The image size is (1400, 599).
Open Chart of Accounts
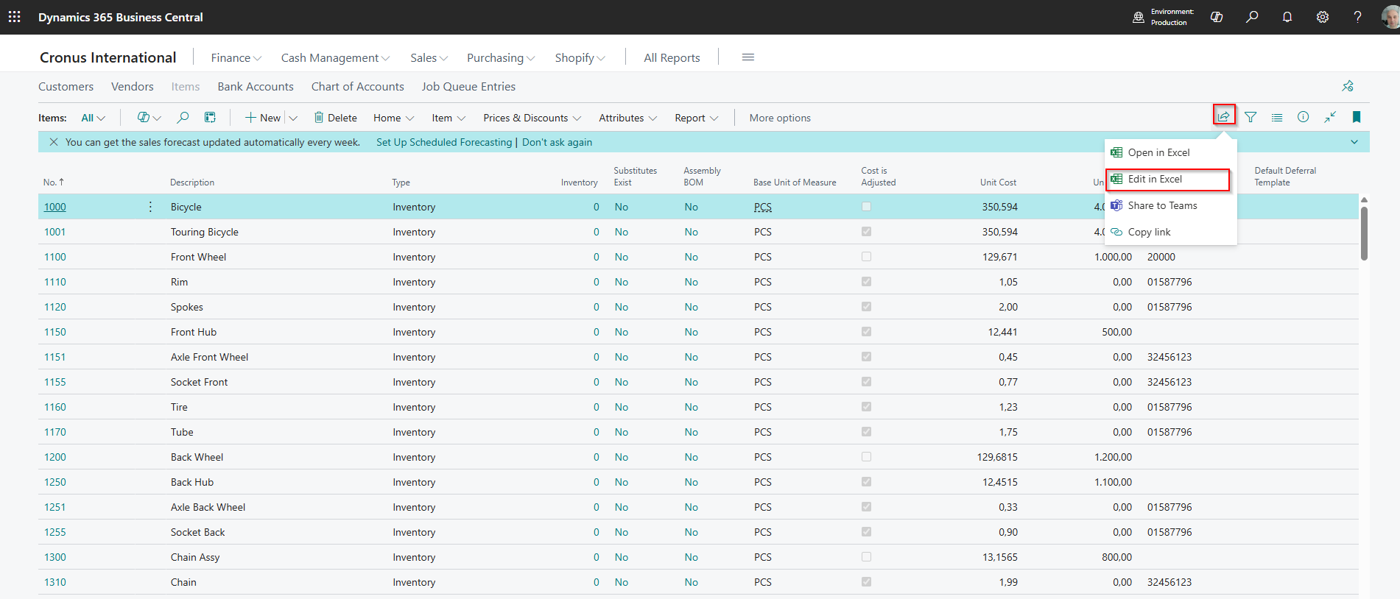(357, 86)
